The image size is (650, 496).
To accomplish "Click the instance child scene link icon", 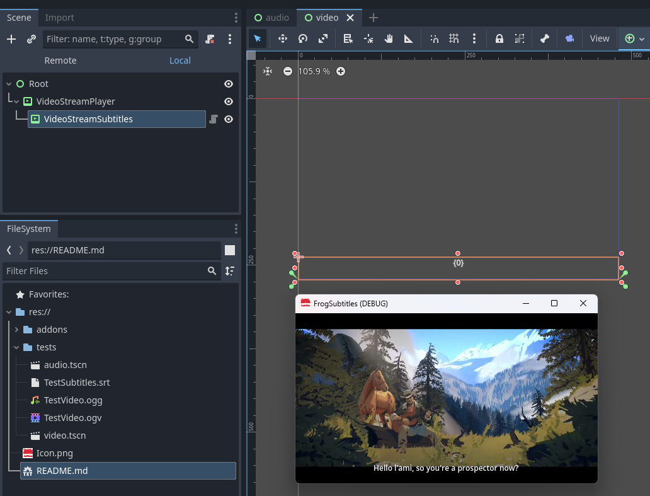I will point(31,40).
